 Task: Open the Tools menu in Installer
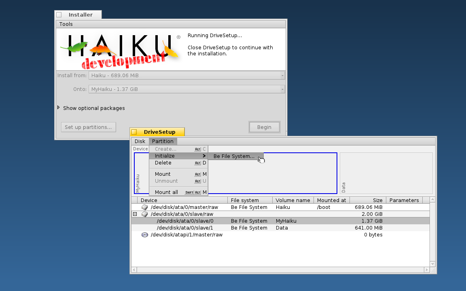(x=66, y=24)
